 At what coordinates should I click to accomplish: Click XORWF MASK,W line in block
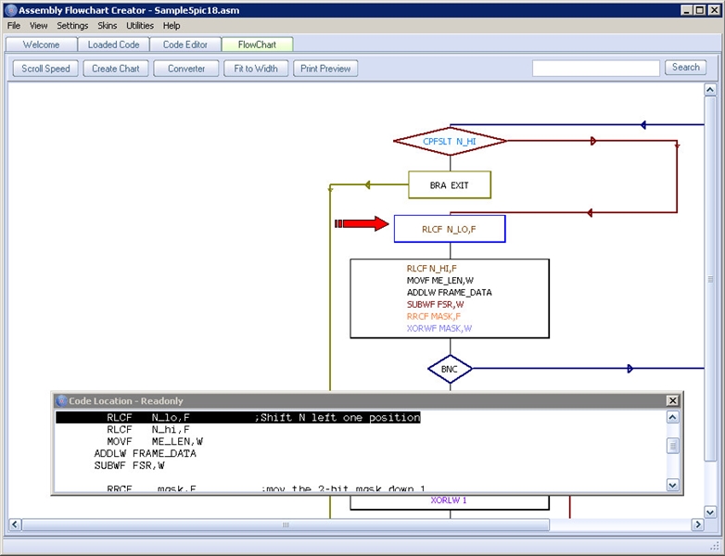(x=439, y=329)
